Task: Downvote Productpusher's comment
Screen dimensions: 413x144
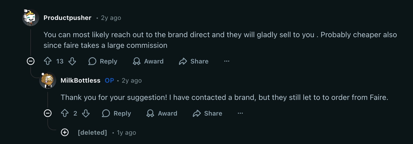Action: pos(72,61)
